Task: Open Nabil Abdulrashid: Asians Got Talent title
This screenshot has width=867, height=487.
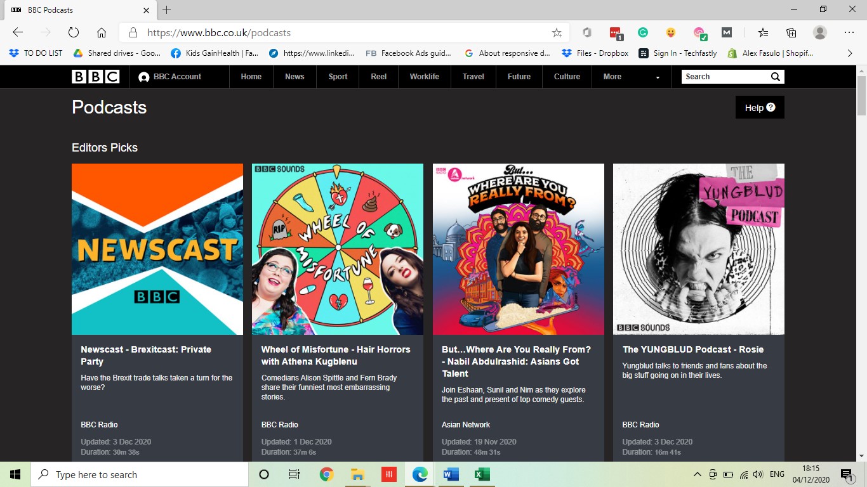Action: tap(516, 361)
